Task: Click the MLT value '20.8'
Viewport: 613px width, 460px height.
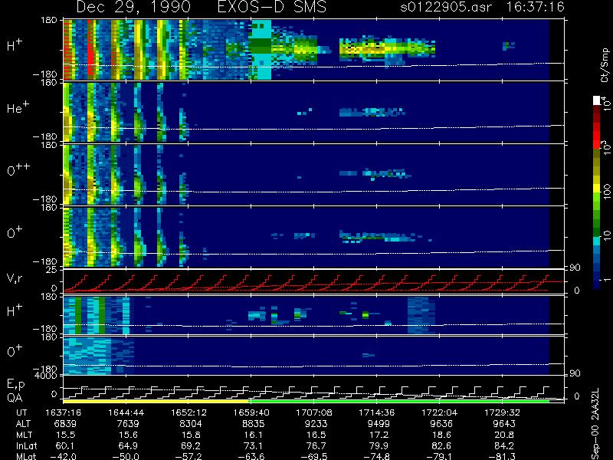Action: 505,435
